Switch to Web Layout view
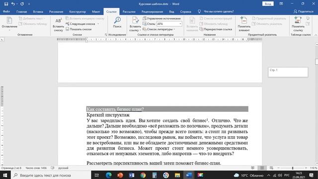 click(x=271, y=168)
